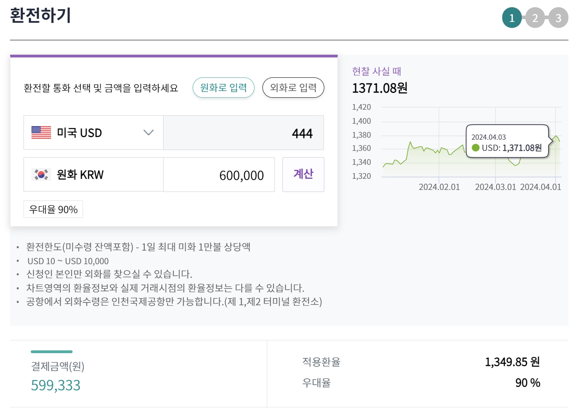Click the Korean flag icon next to KRW
Viewport: 580px width, 417px height.
(41, 174)
